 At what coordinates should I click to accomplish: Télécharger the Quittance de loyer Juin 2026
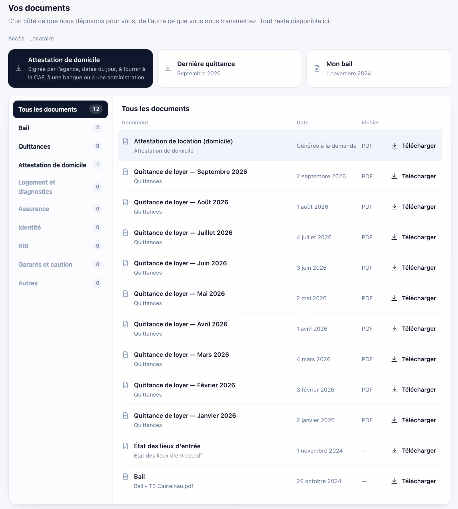(x=414, y=268)
